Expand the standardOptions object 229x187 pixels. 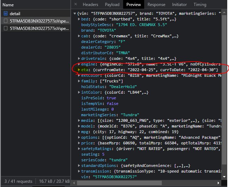pos(79,166)
